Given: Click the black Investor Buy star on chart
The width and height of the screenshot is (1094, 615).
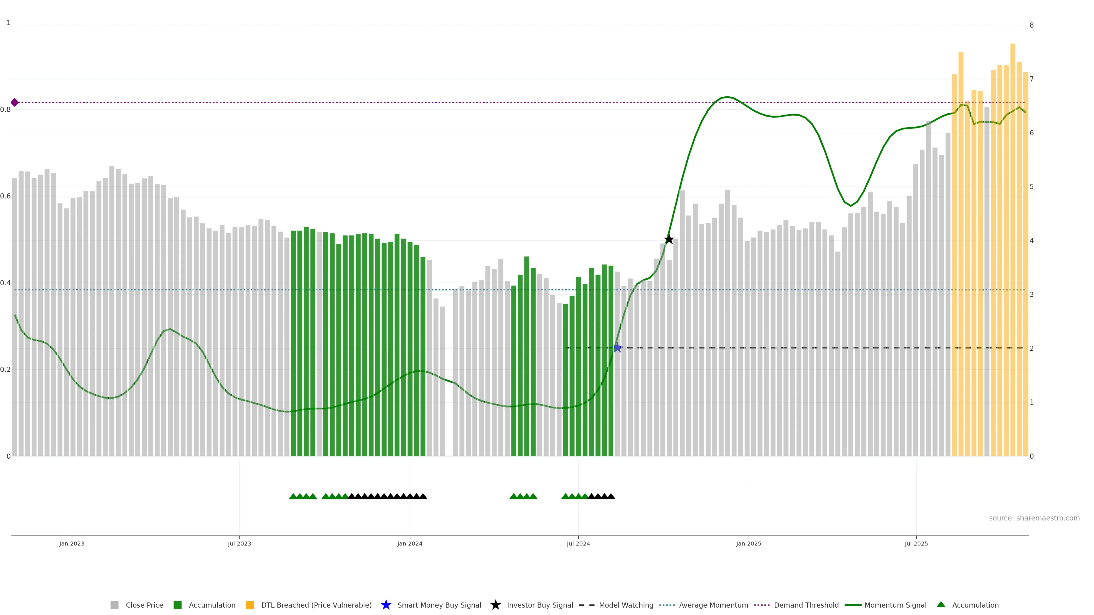Looking at the screenshot, I should coord(669,239).
